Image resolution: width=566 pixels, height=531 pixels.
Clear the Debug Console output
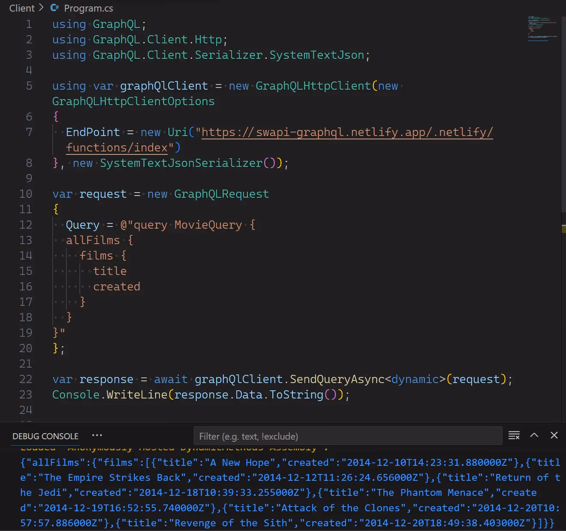click(x=514, y=435)
